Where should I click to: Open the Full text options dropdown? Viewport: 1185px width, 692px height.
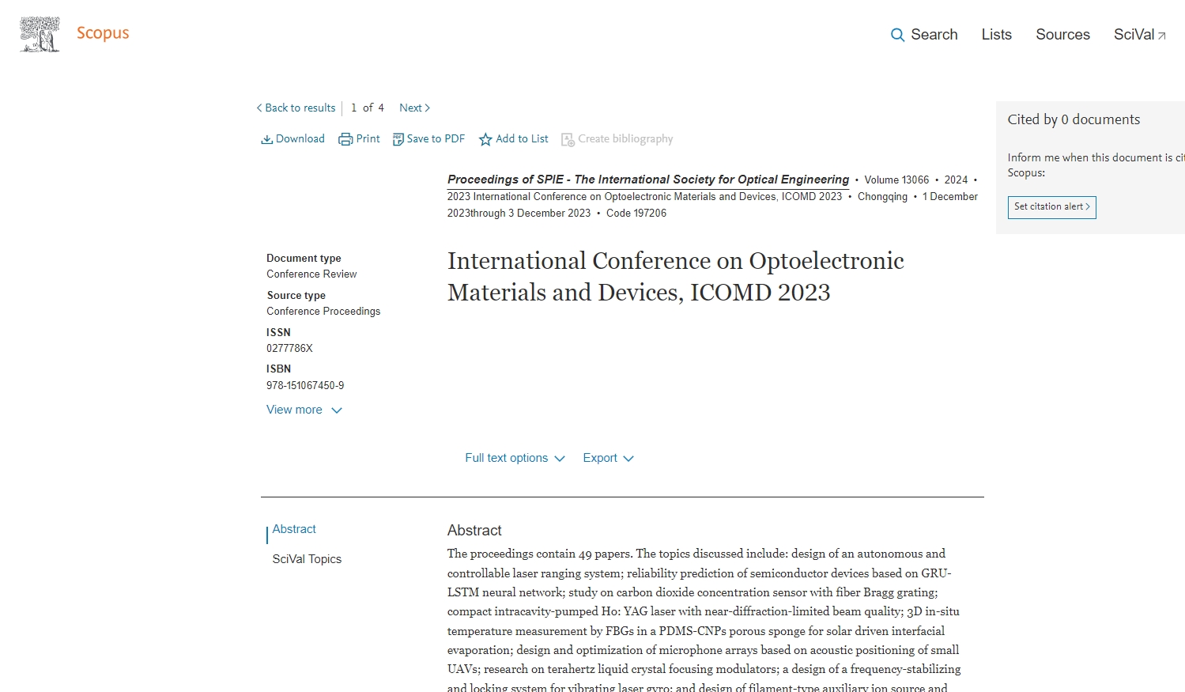(x=515, y=458)
